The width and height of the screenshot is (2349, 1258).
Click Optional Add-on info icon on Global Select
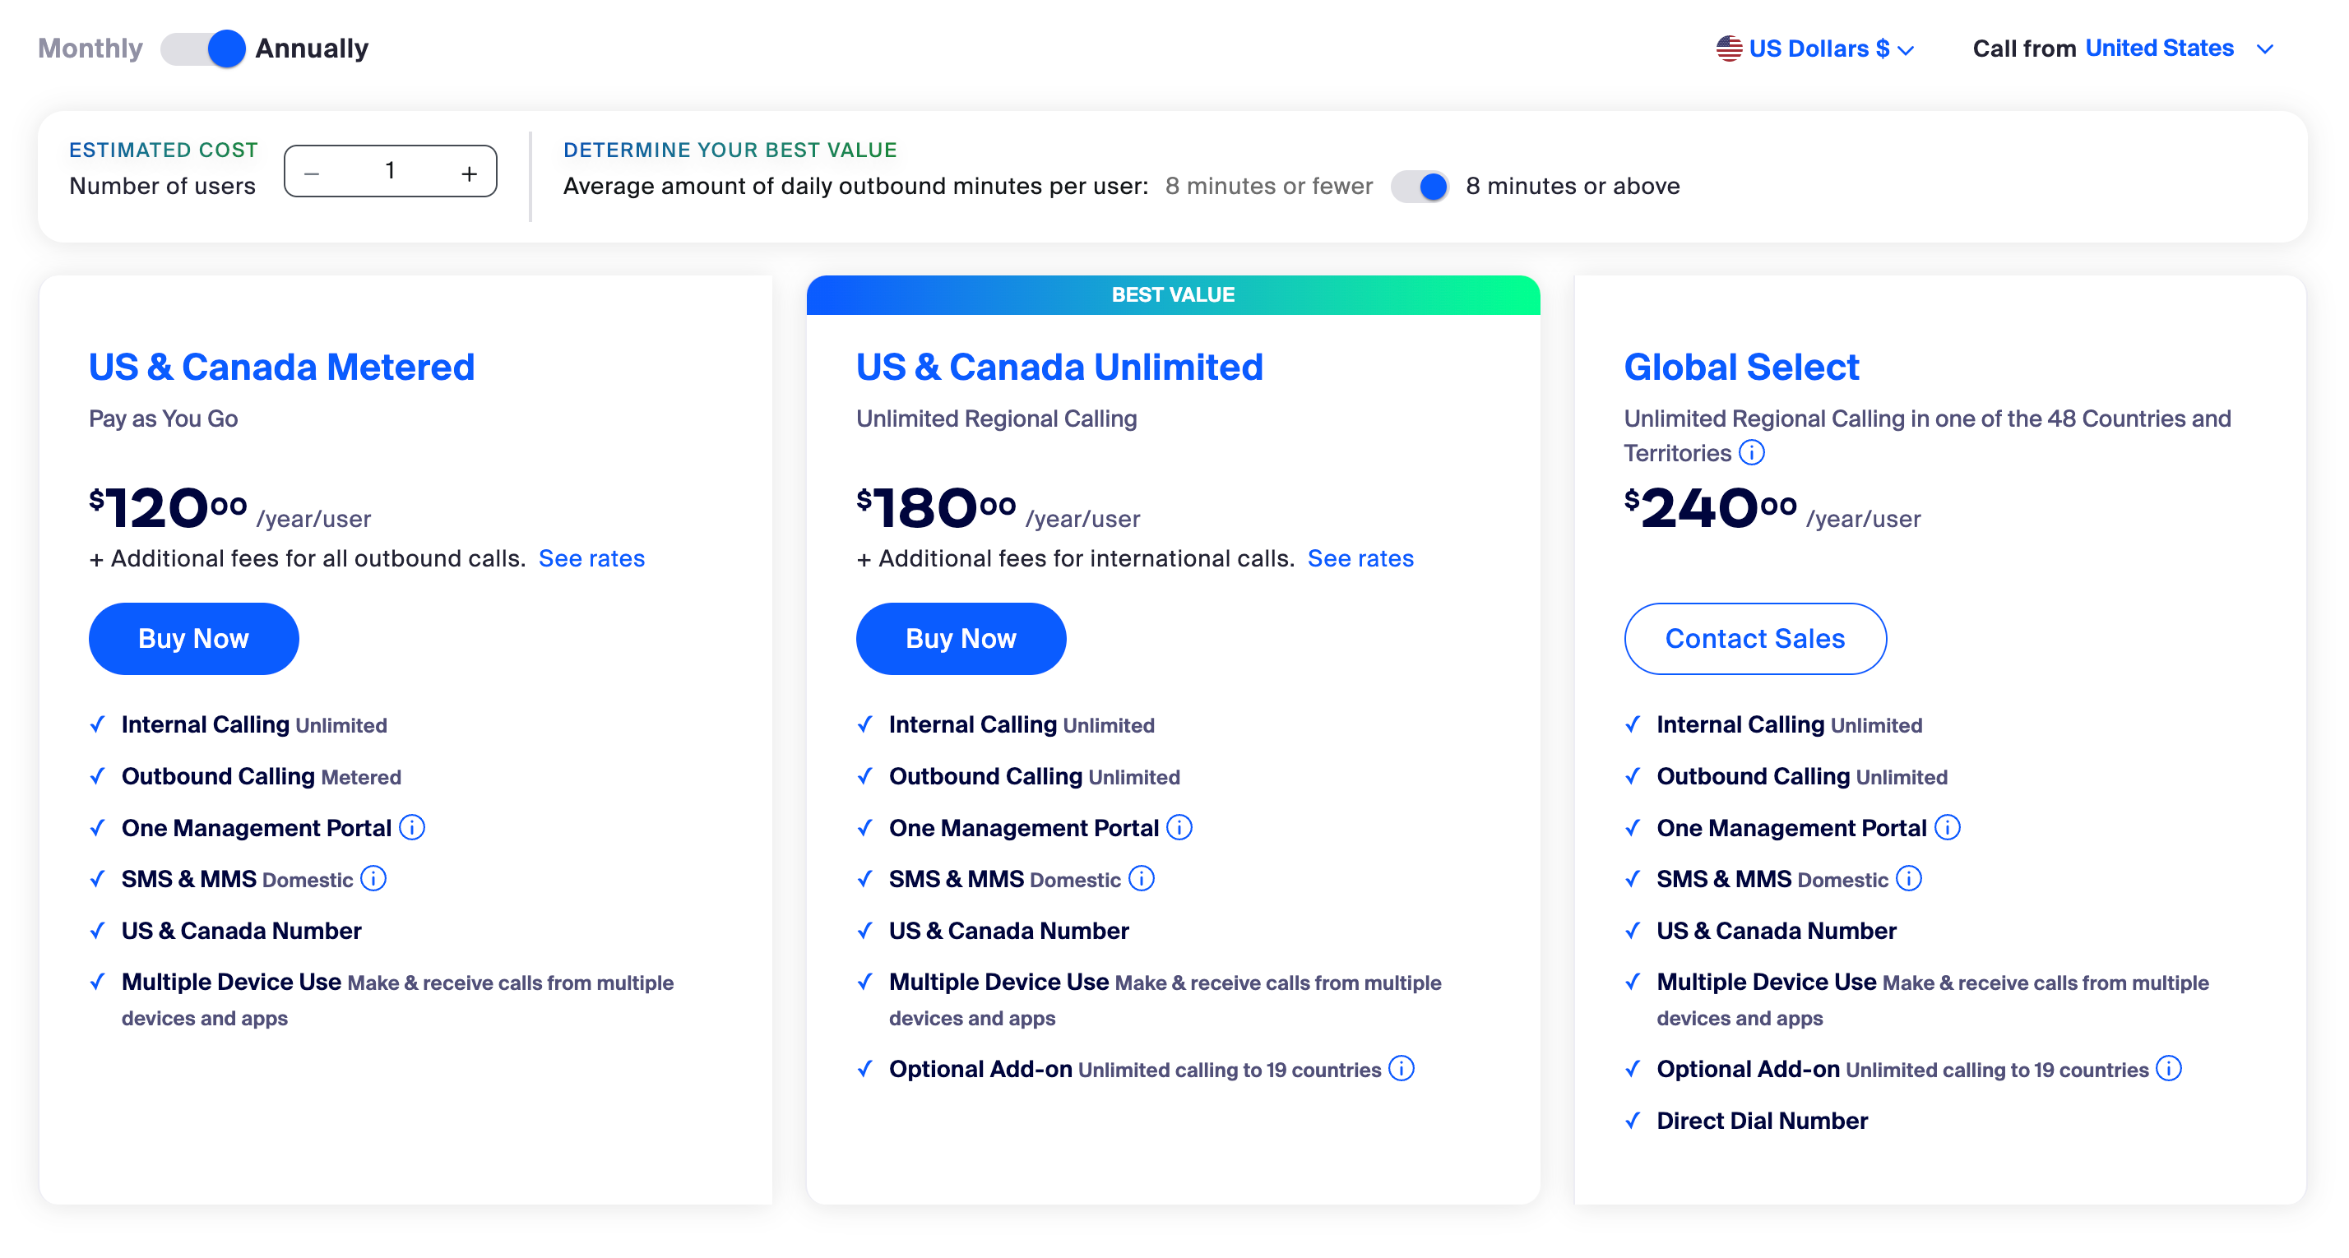2170,1068
